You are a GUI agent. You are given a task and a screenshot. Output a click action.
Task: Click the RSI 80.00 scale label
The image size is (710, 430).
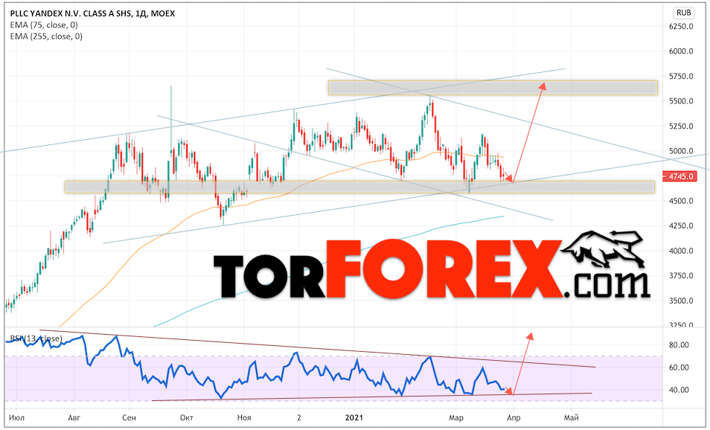pyautogui.click(x=679, y=345)
